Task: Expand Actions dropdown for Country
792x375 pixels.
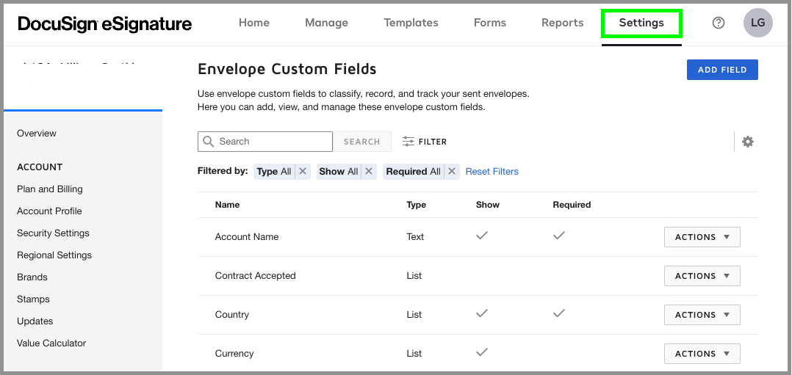Action: [x=702, y=315]
